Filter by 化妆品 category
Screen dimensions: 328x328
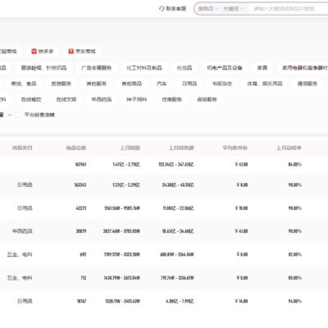pos(184,68)
